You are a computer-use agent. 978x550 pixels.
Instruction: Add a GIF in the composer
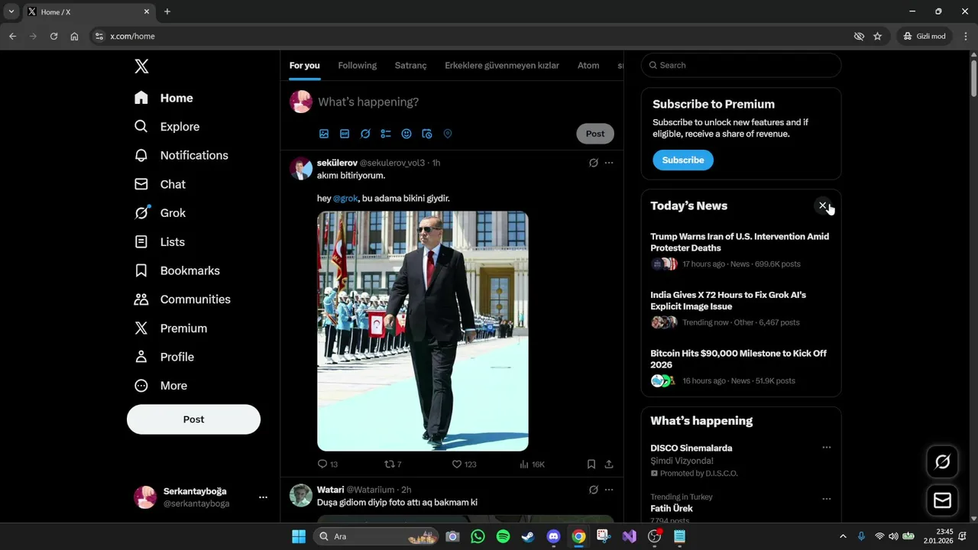345,134
